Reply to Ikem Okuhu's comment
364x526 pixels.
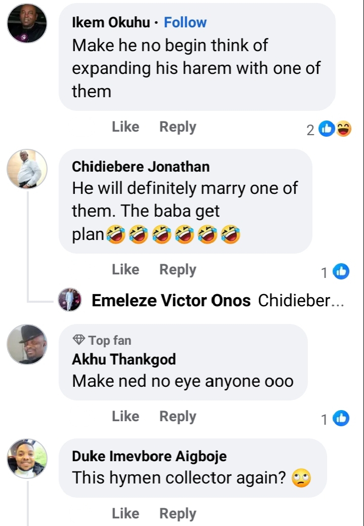[x=178, y=127]
